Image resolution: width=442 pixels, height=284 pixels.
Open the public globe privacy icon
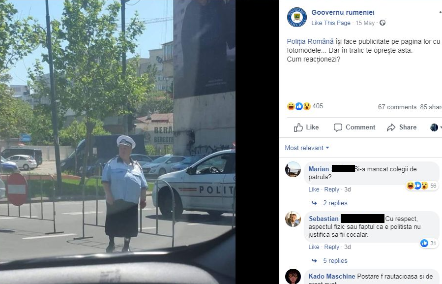point(382,23)
